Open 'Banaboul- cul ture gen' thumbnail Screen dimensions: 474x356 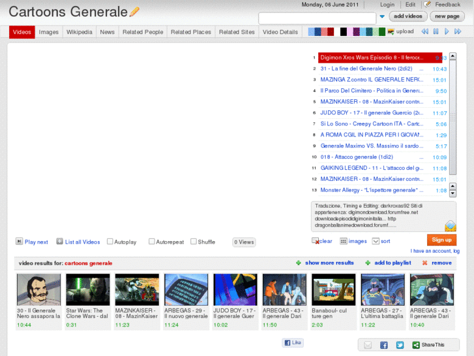(x=334, y=289)
